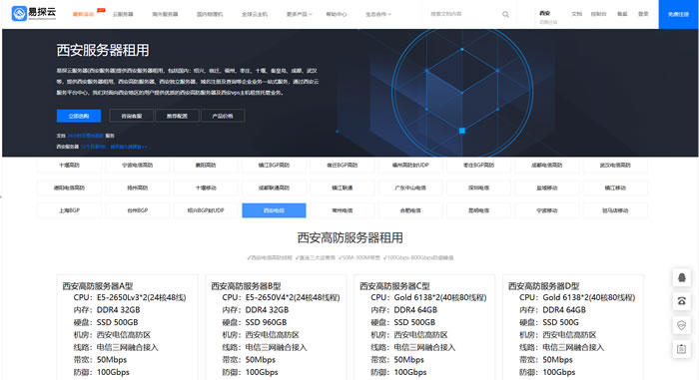Click CPU value E5-2650Lv3*2(24核48线)
699x380 pixels.
142,297
